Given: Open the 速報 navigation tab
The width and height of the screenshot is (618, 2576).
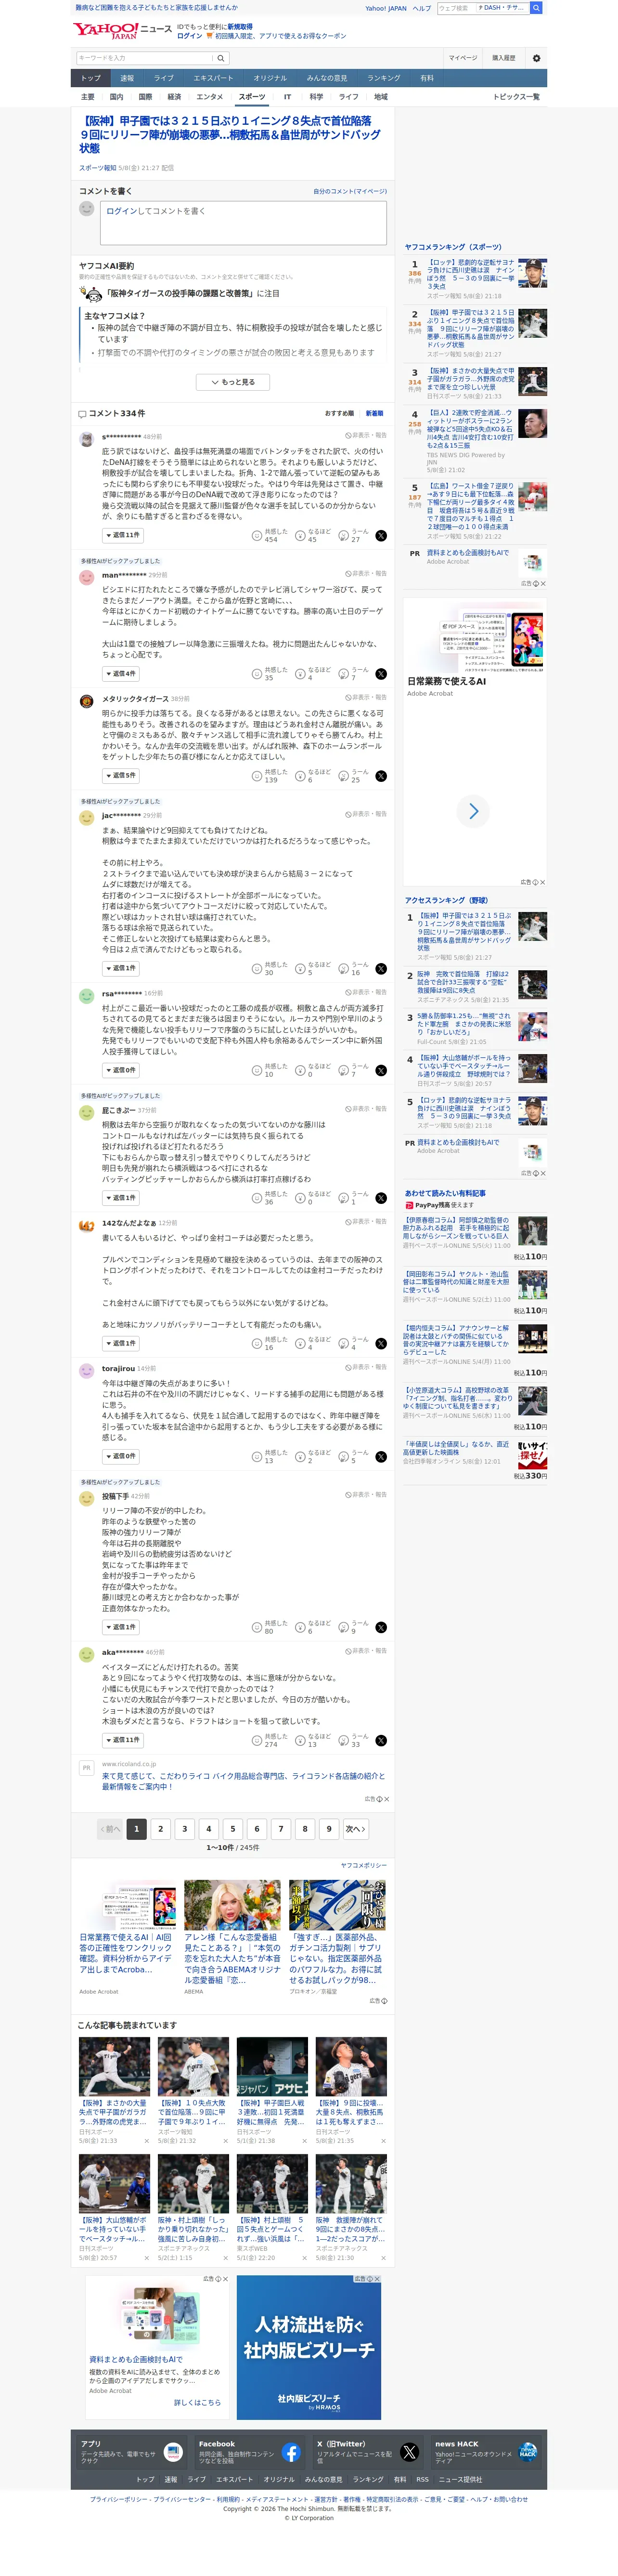Looking at the screenshot, I should [x=127, y=78].
